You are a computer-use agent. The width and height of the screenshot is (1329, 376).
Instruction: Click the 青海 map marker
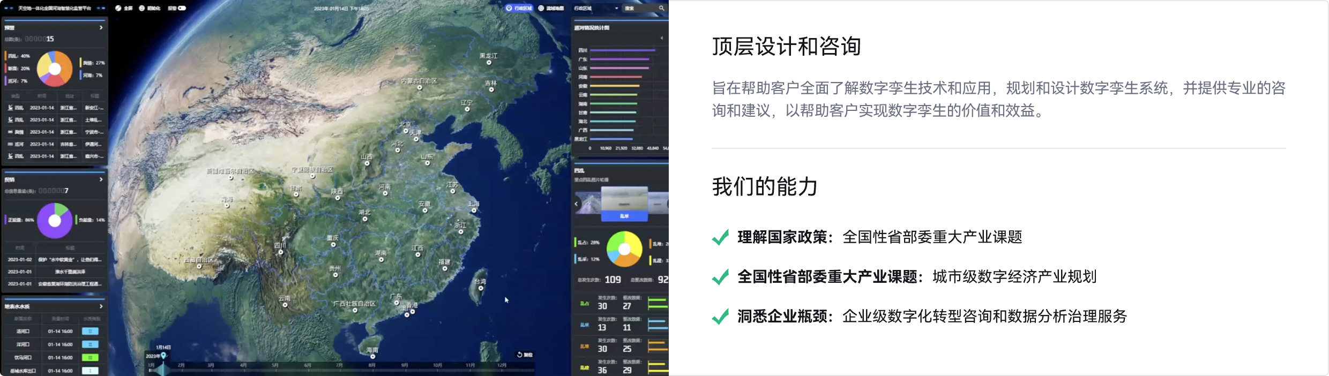(227, 205)
